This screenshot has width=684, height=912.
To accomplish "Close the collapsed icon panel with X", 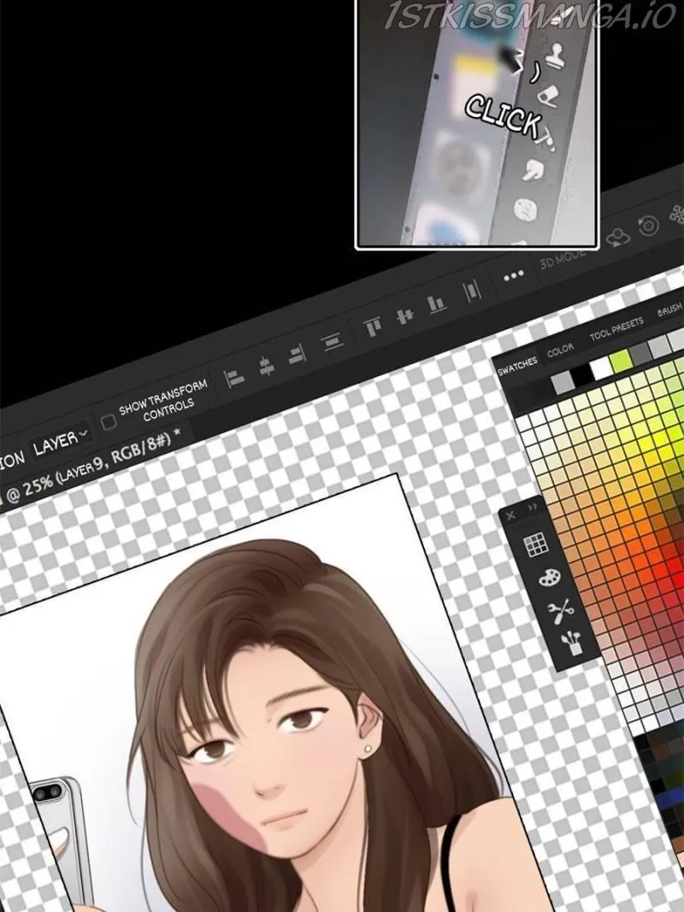I will (x=510, y=515).
